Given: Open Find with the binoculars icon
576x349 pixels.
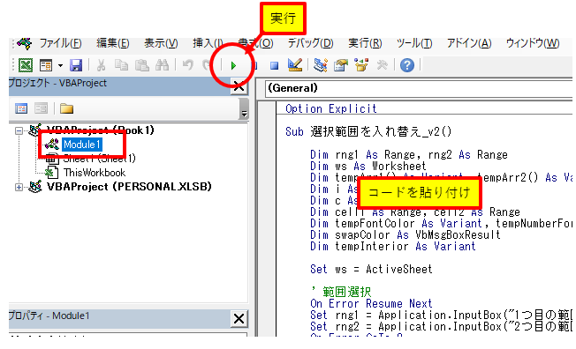Looking at the screenshot, I should (162, 65).
